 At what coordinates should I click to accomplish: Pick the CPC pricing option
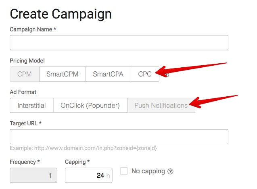pyautogui.click(x=145, y=74)
